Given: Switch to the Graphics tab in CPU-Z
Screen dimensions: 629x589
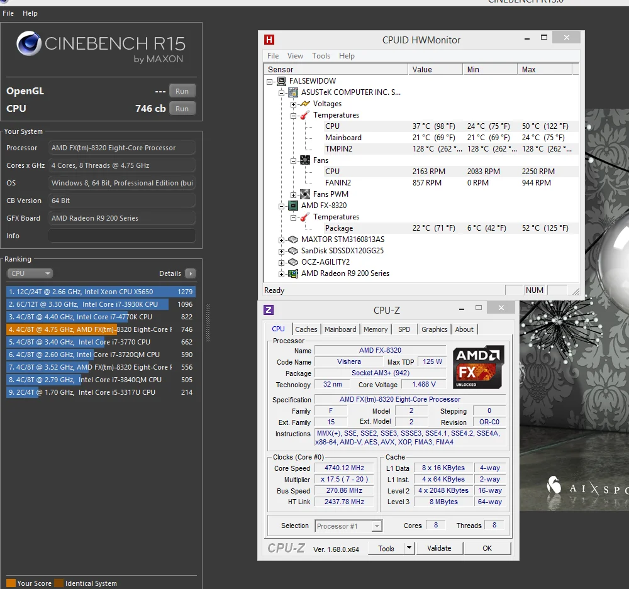Looking at the screenshot, I should pos(435,329).
